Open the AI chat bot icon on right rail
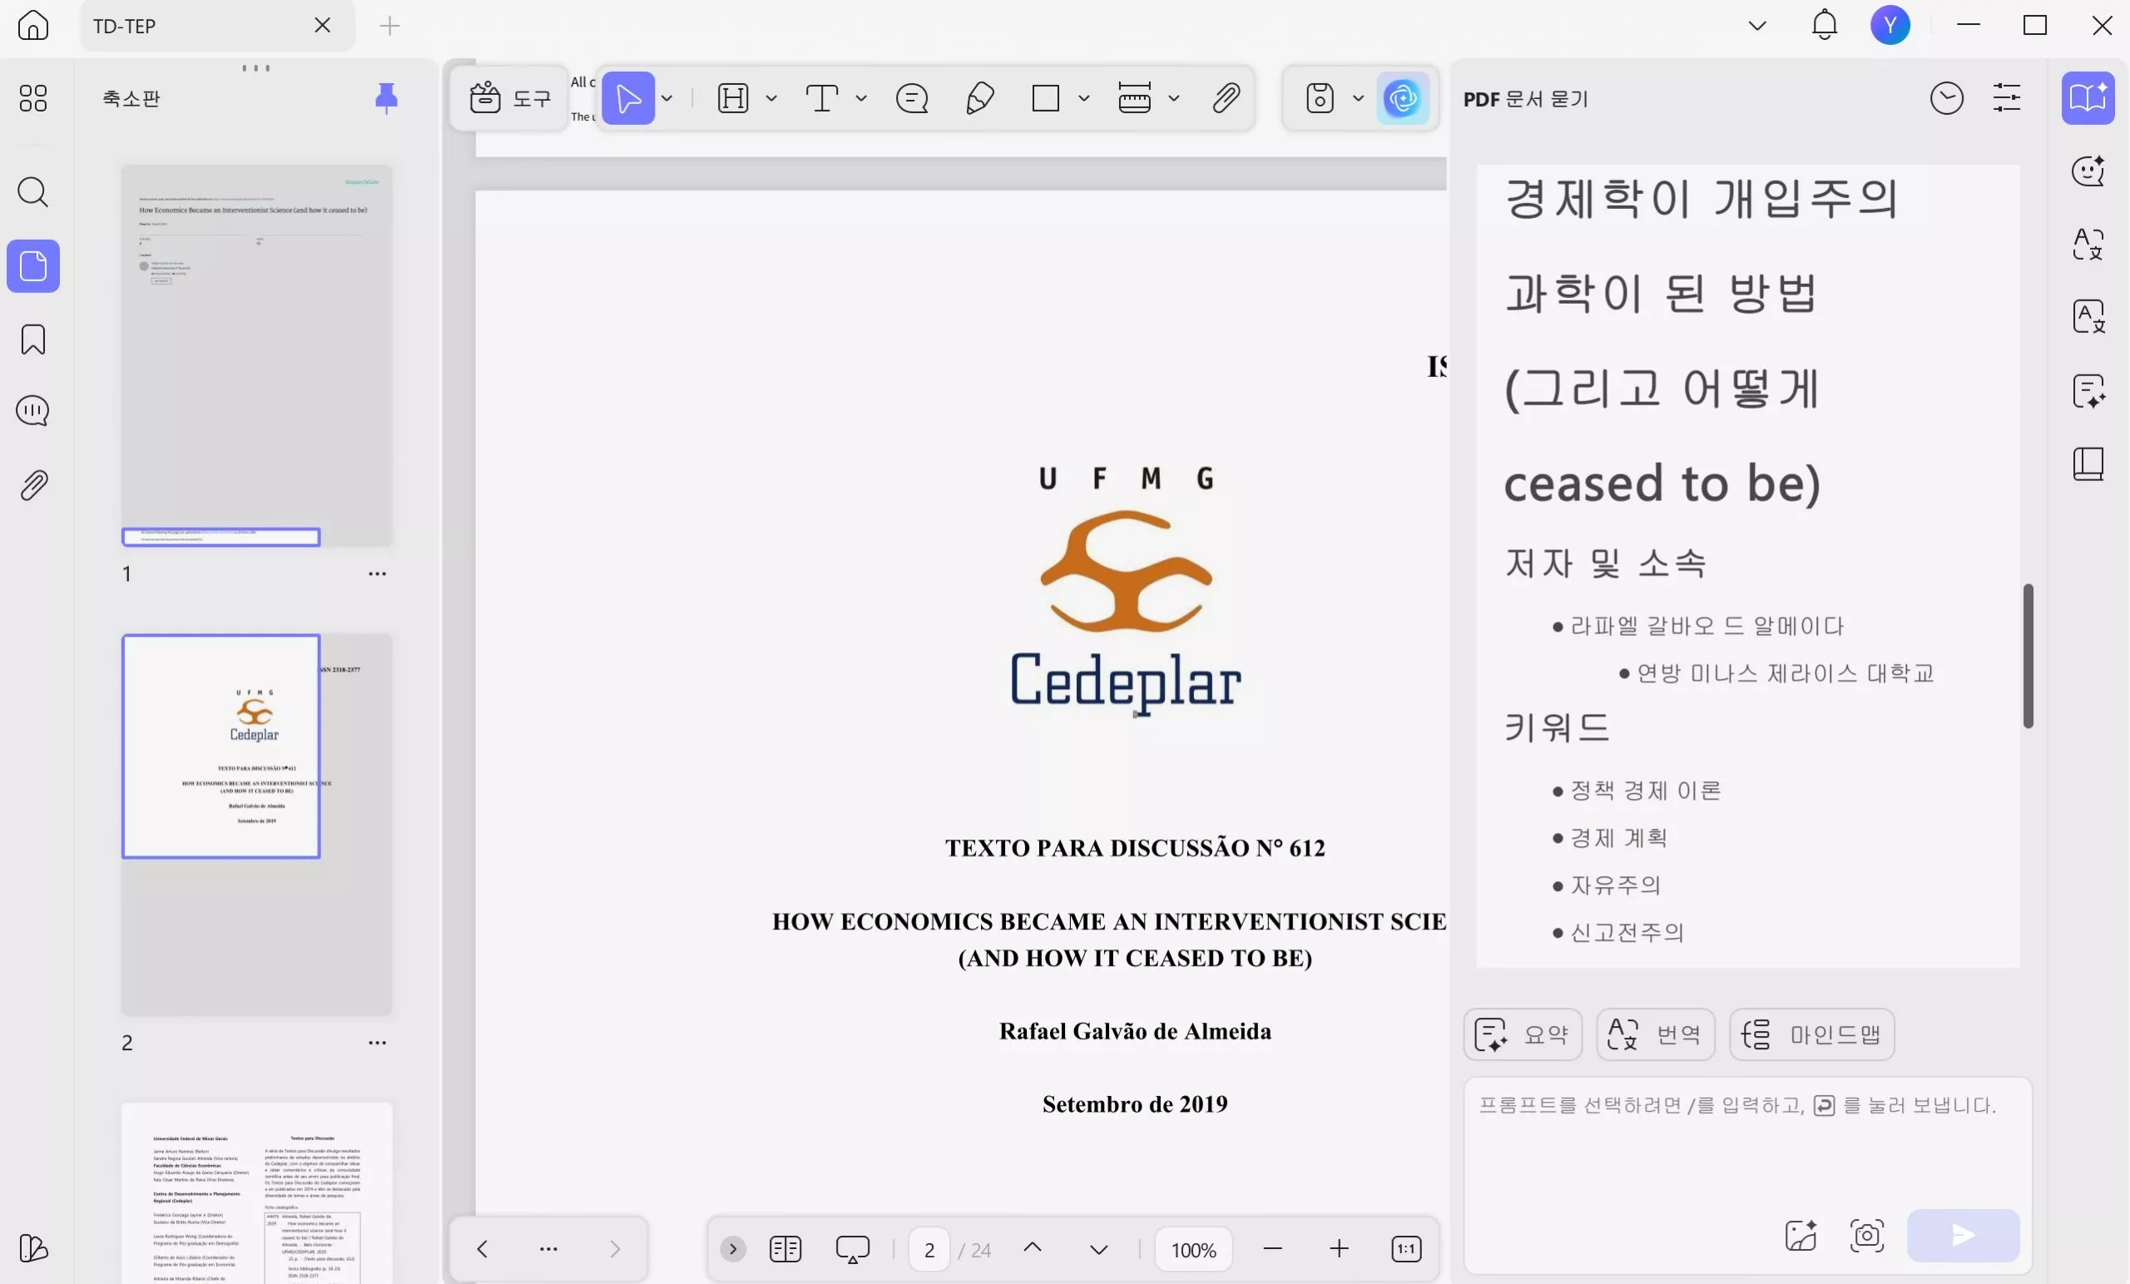Image resolution: width=2130 pixels, height=1284 pixels. (x=2088, y=171)
